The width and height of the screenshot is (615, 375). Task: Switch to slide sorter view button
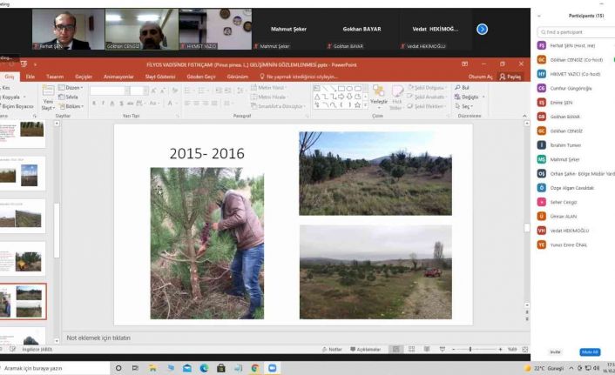coord(413,349)
